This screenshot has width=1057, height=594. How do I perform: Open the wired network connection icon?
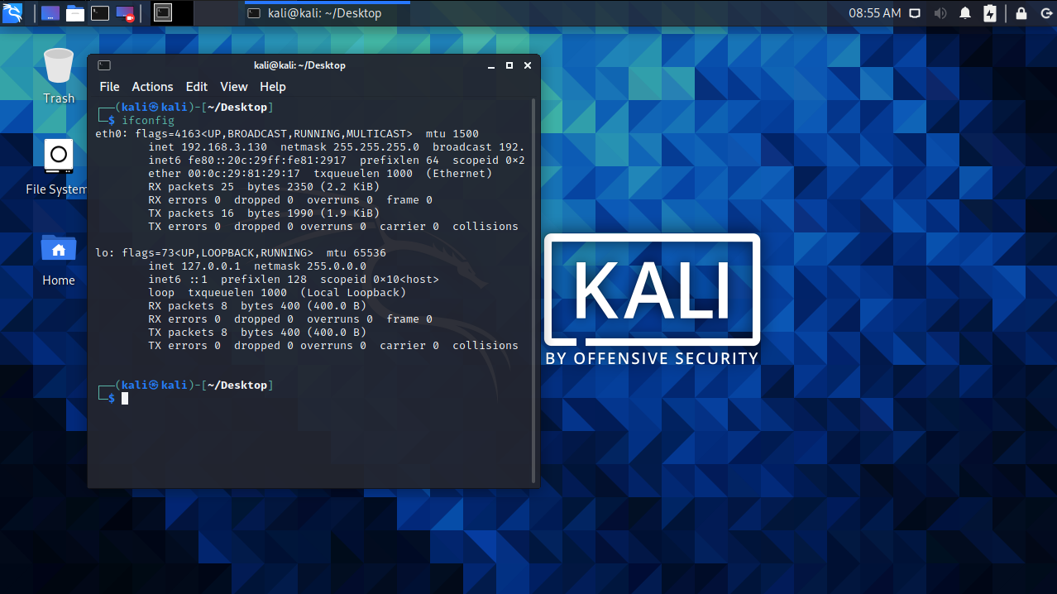pos(916,13)
